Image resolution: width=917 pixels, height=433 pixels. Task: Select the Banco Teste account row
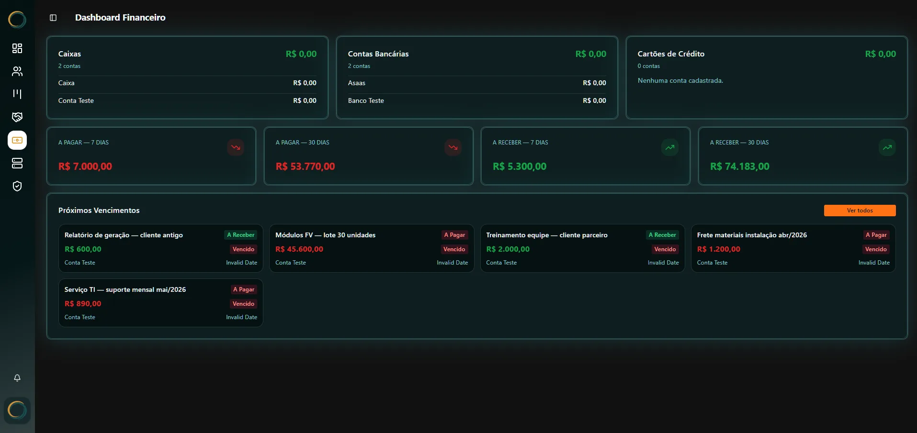(477, 100)
